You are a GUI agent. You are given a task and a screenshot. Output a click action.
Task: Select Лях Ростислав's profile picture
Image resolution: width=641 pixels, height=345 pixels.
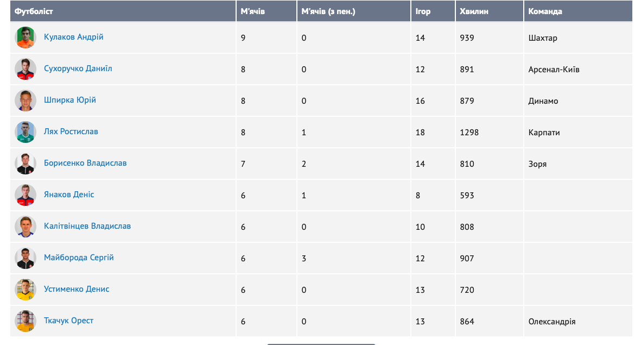click(x=26, y=132)
